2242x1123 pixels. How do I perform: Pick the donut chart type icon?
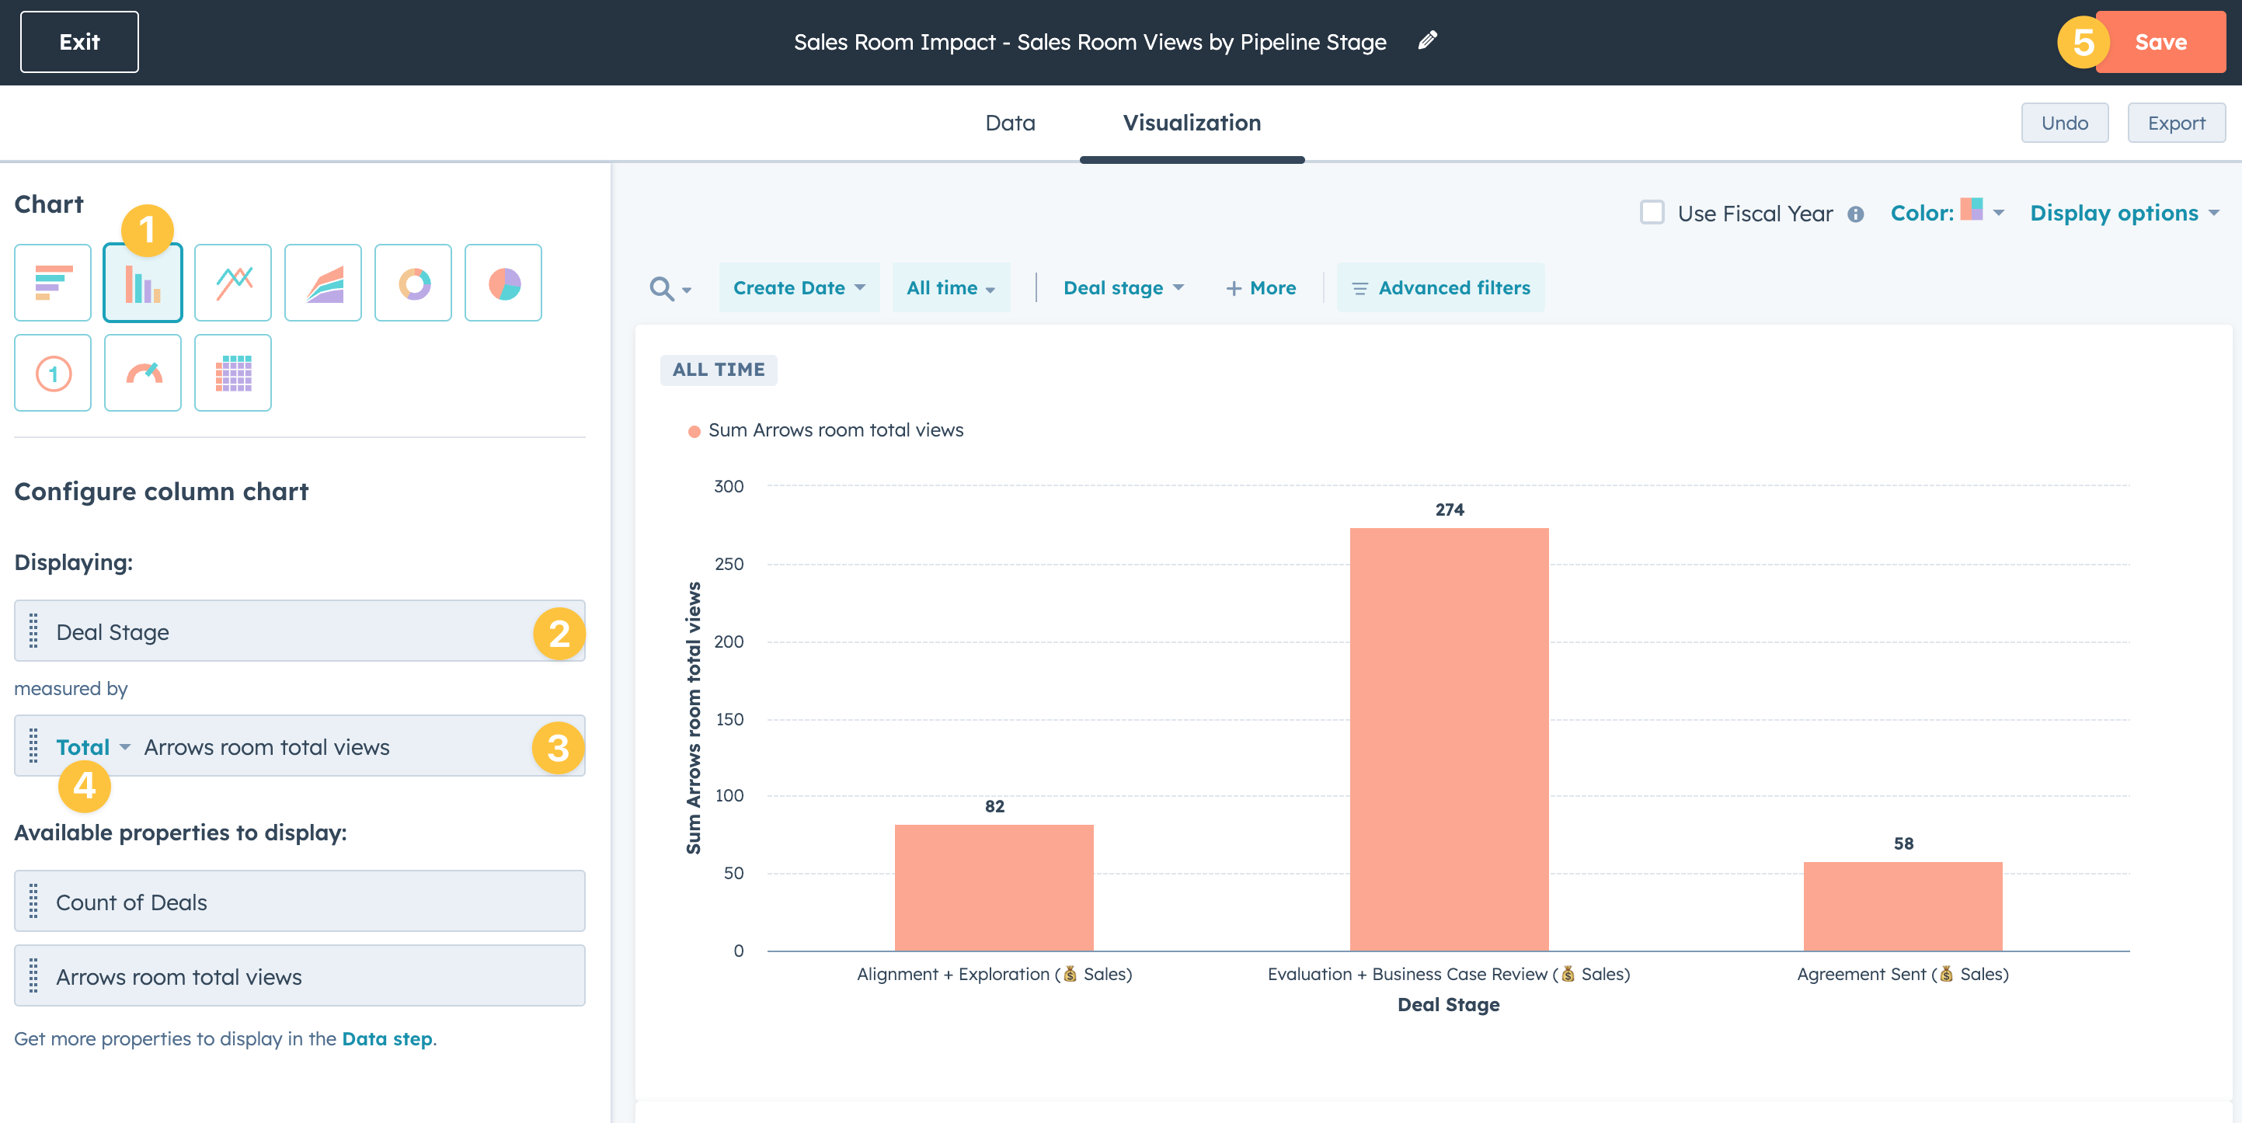(x=413, y=283)
